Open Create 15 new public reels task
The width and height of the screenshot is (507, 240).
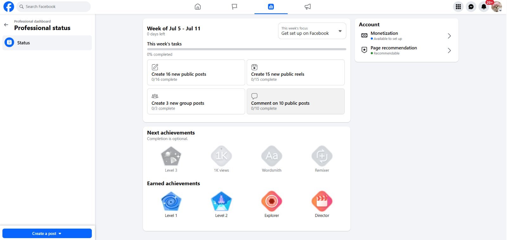click(296, 73)
